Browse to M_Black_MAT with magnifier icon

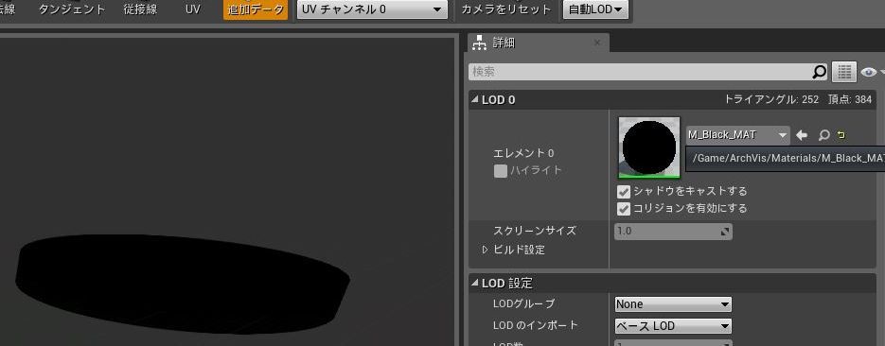click(x=824, y=135)
